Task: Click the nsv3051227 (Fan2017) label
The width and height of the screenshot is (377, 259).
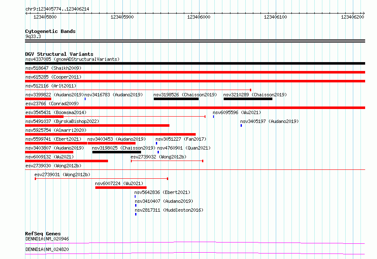Action: (181, 139)
